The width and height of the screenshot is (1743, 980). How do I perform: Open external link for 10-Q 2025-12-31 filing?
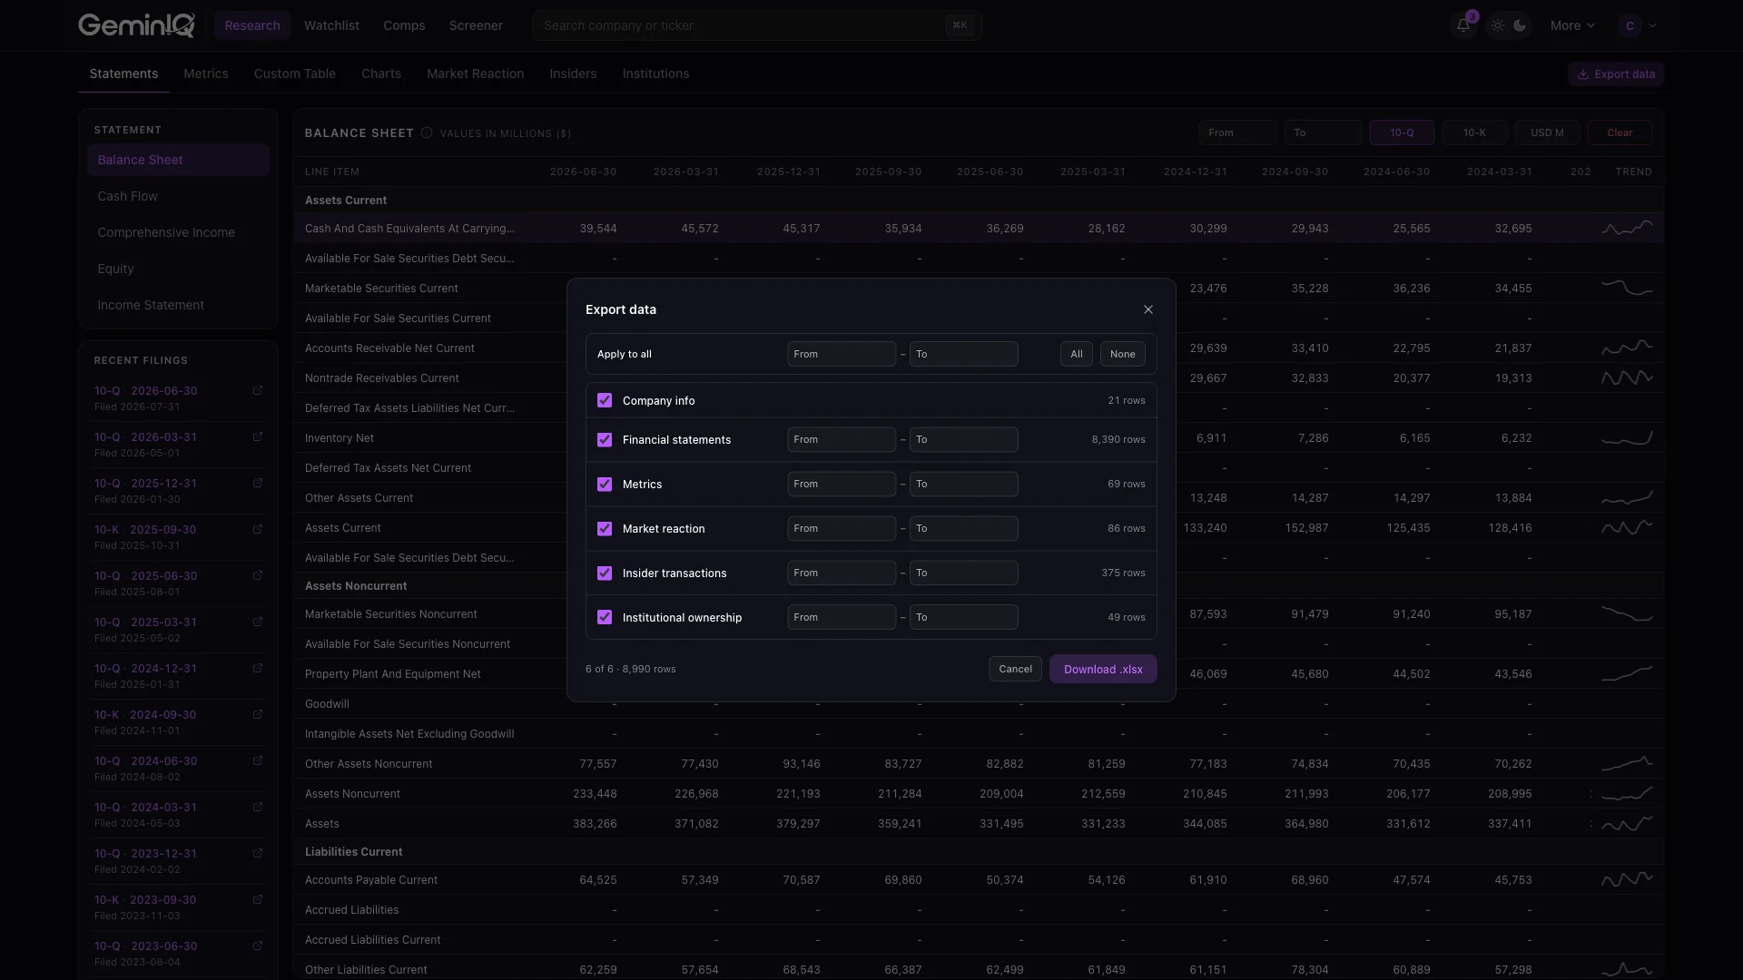point(258,483)
